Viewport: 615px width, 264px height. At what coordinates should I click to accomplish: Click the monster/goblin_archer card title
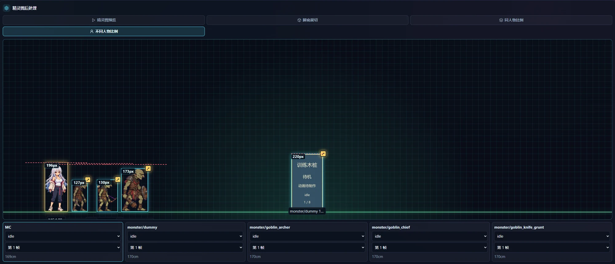(x=270, y=227)
